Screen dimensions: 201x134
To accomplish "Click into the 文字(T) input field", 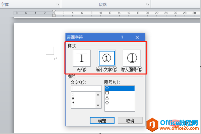I will [86, 88].
